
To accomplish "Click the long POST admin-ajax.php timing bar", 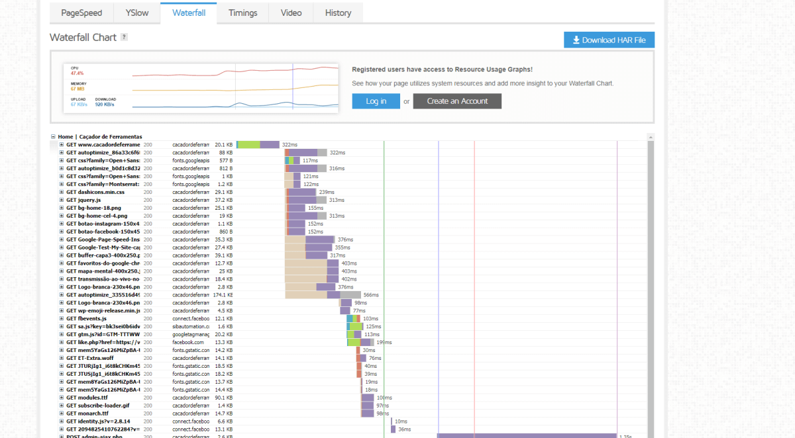I will pos(527,436).
